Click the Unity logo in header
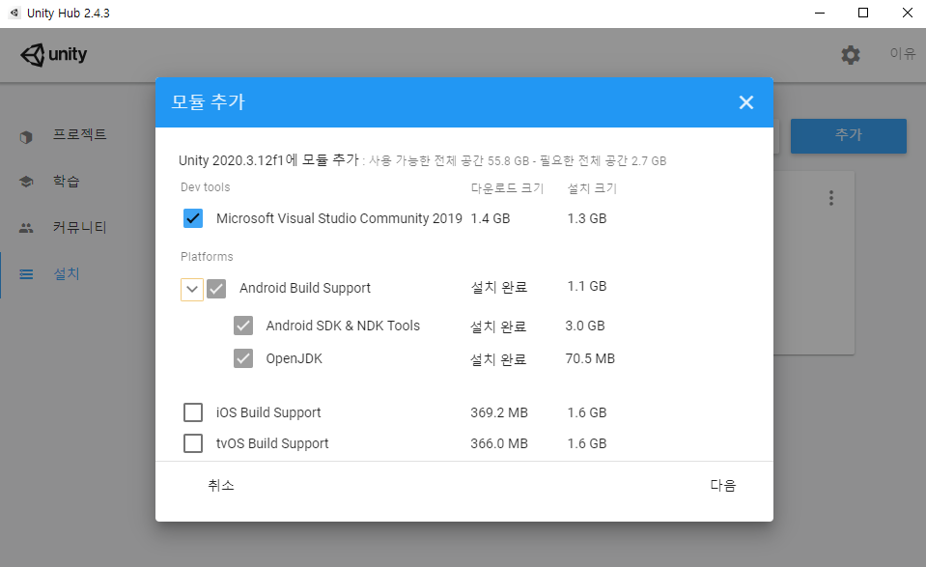The height and width of the screenshot is (567, 926). (x=54, y=54)
